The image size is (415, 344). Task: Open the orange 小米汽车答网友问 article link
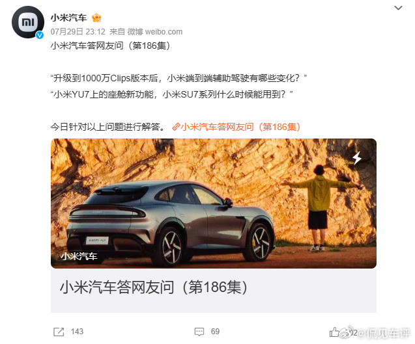240,127
